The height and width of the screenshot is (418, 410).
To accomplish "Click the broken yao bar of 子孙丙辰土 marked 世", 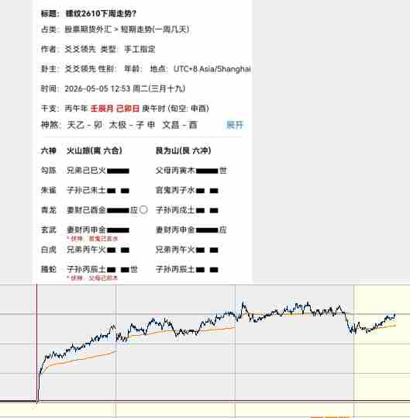I will point(118,270).
